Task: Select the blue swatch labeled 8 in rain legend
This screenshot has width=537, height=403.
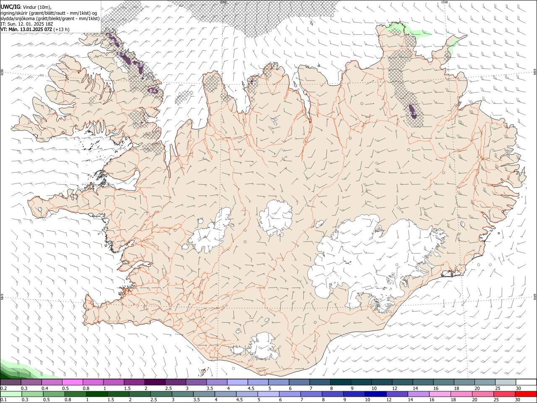Action: (333, 394)
